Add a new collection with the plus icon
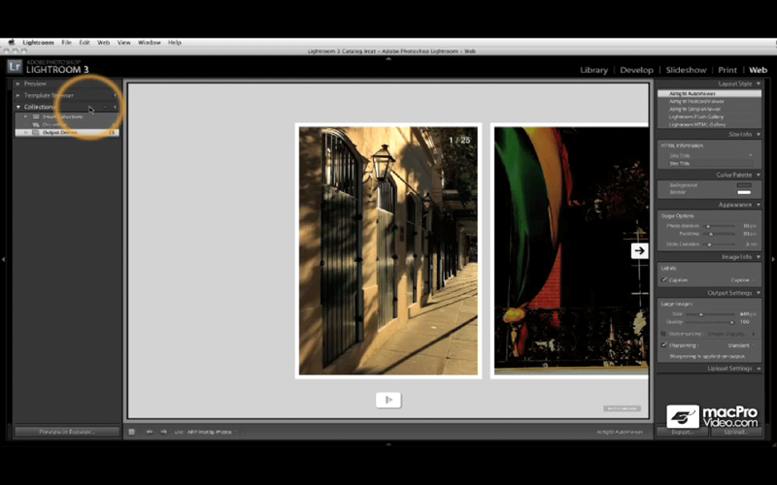The image size is (777, 485). click(x=115, y=107)
